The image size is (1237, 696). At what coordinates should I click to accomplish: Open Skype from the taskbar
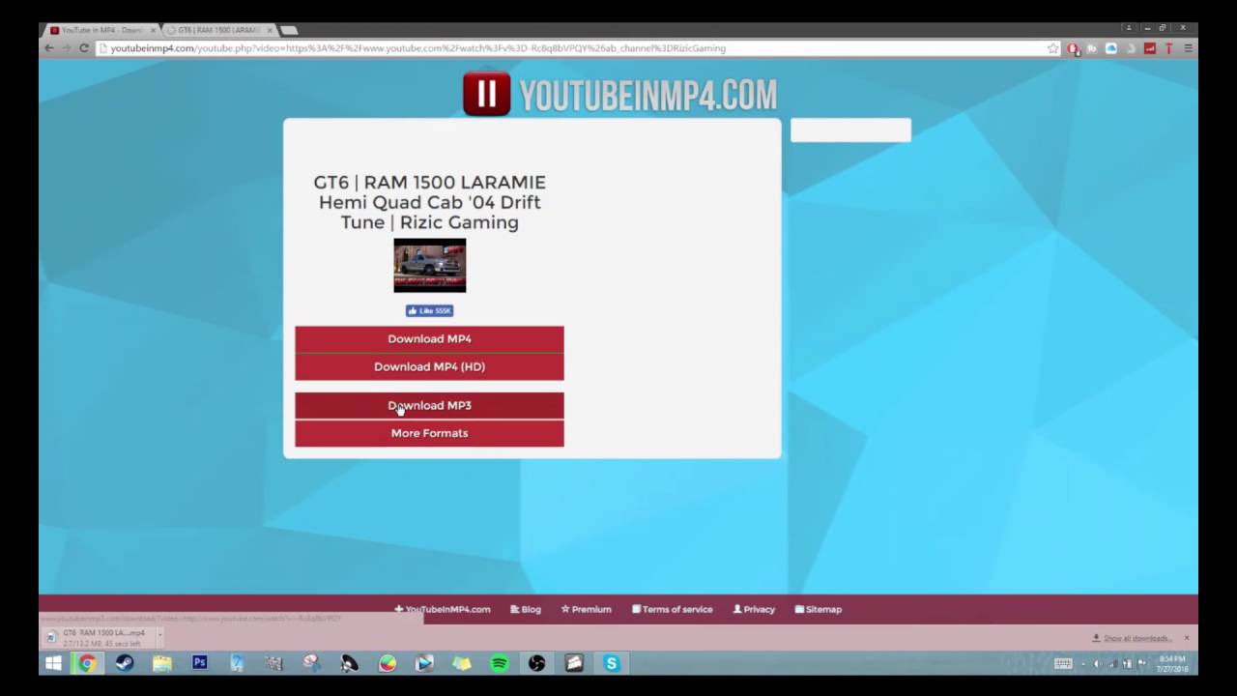point(611,663)
